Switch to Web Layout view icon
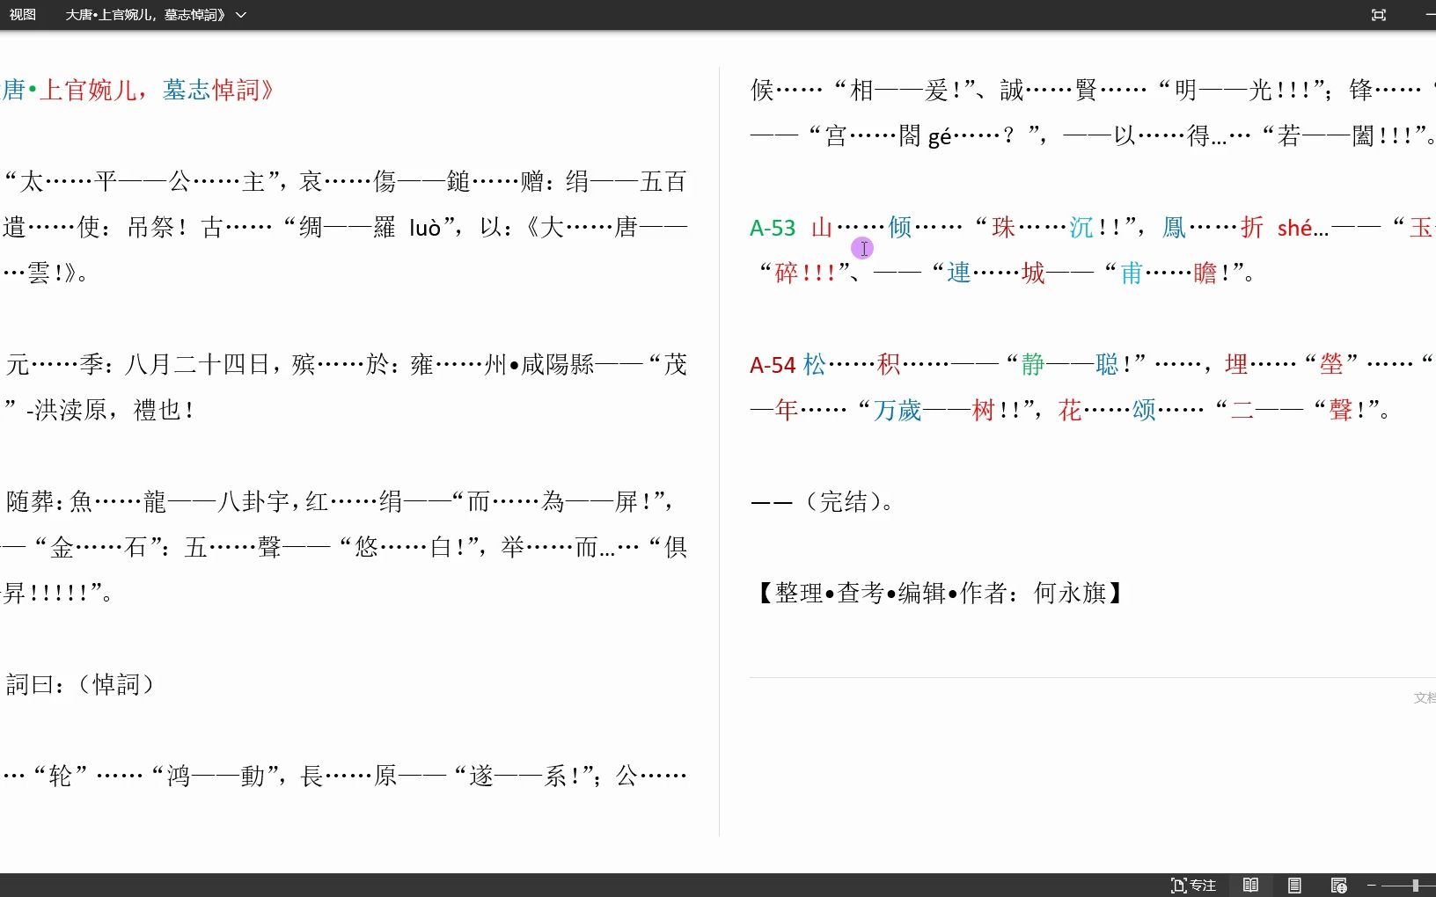Screen dimensions: 1436x897 (1338, 886)
